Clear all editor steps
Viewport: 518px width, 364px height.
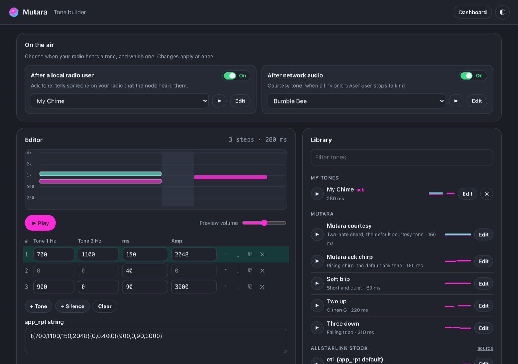[x=105, y=306]
